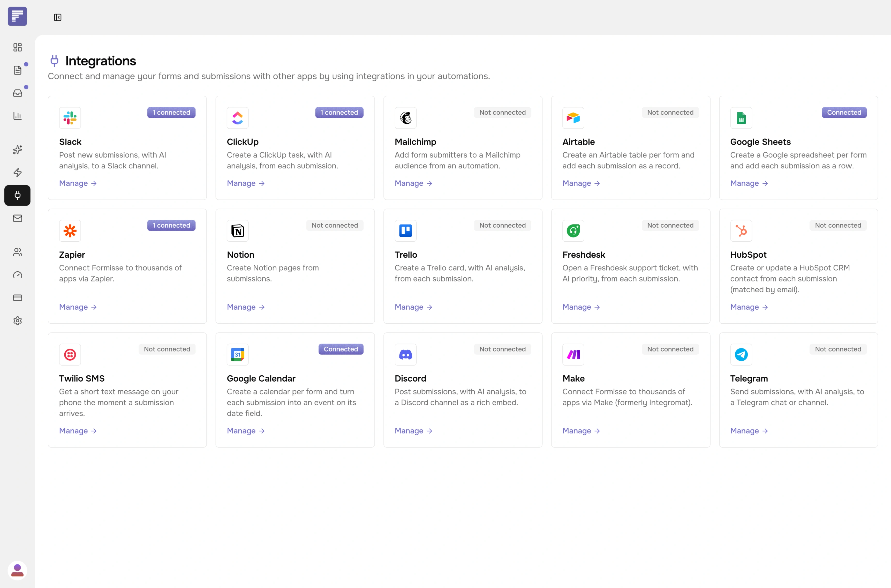Click the Google Sheets logo icon
Image resolution: width=891 pixels, height=588 pixels.
point(741,118)
